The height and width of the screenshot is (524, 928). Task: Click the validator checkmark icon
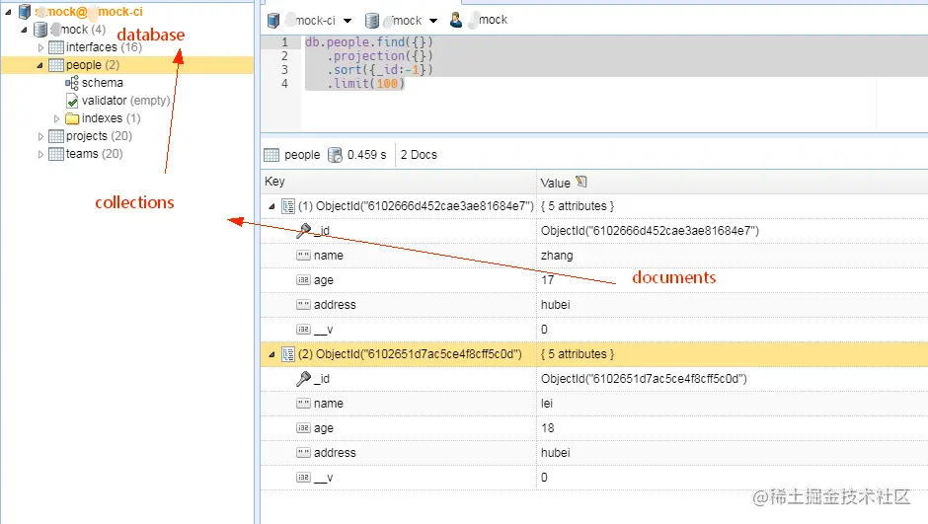72,101
